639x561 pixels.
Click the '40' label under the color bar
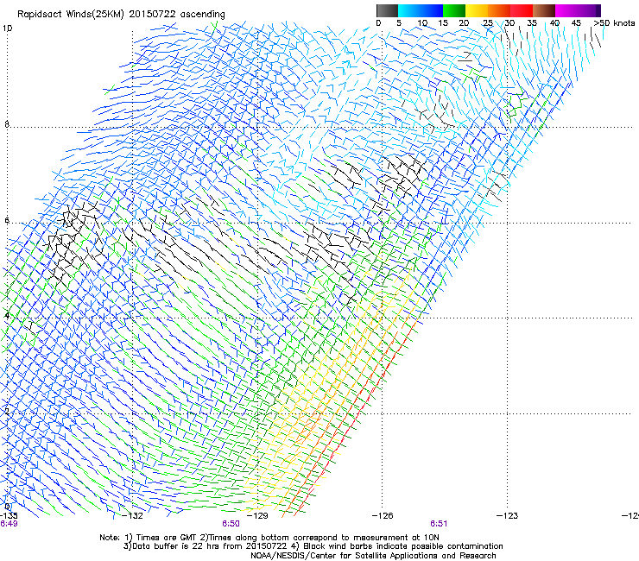point(554,23)
